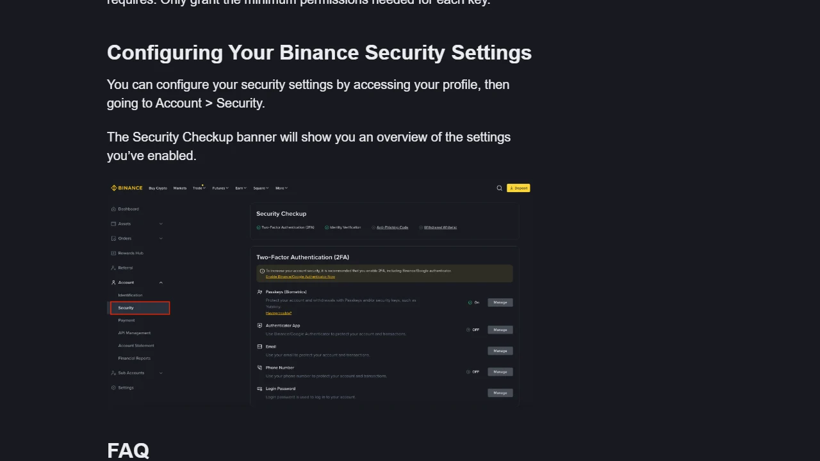Click the info icon in 2FA notice
The width and height of the screenshot is (820, 461).
(x=262, y=271)
